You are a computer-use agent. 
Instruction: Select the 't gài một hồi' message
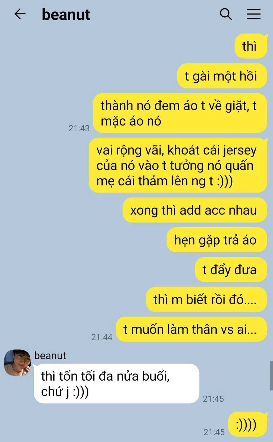click(222, 76)
